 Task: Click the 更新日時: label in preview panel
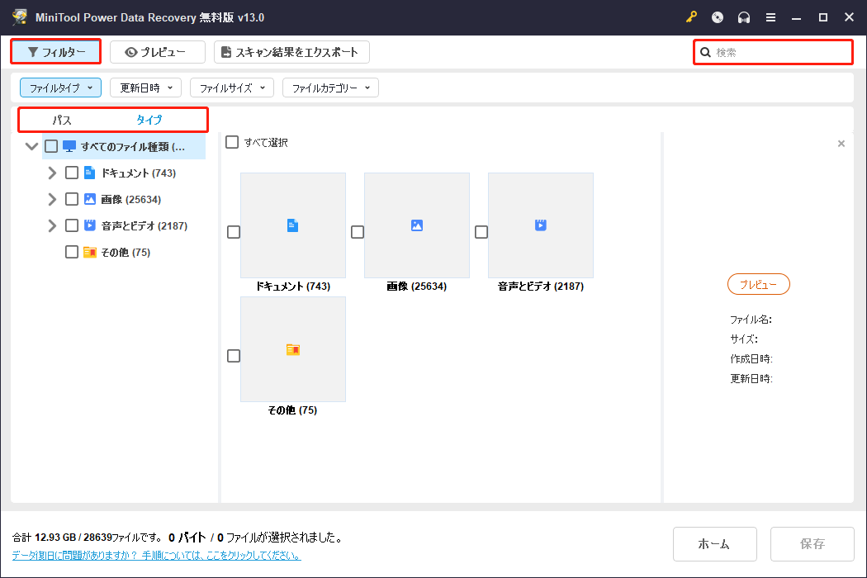point(751,378)
